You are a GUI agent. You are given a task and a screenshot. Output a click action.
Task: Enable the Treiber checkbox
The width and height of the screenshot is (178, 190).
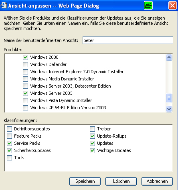[x=92, y=129]
